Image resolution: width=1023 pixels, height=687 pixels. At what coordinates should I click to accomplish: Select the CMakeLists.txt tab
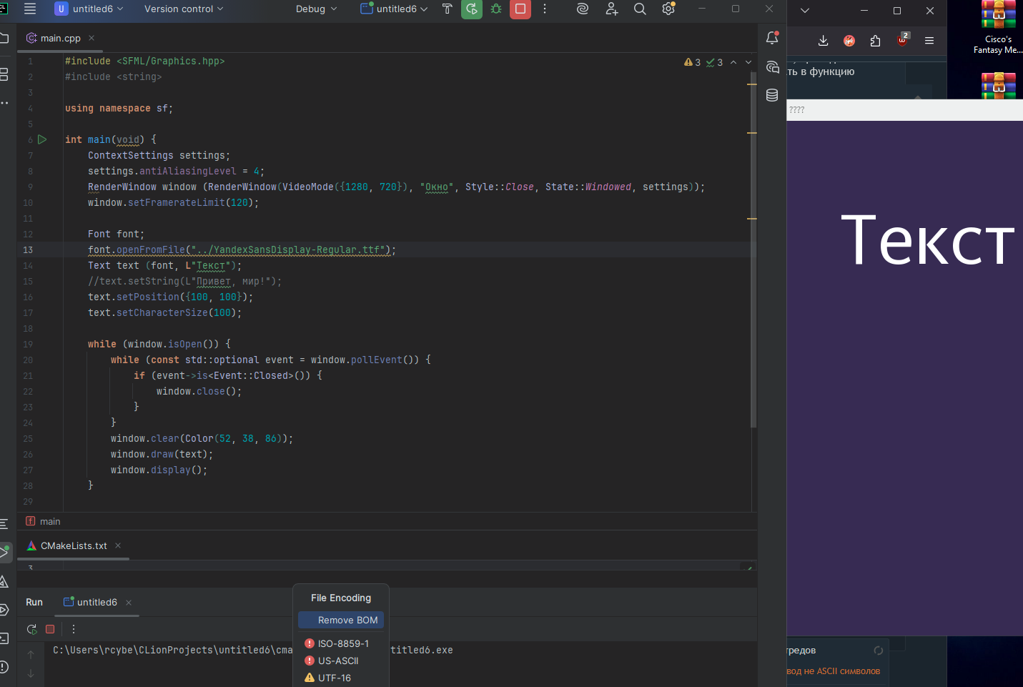tap(73, 546)
